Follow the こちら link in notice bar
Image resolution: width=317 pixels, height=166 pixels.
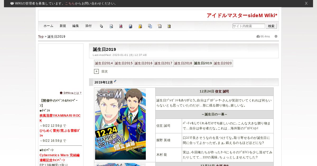70,3
